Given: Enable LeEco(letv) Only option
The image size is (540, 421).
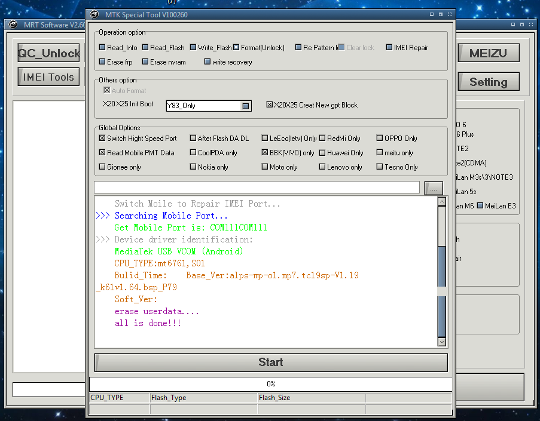Looking at the screenshot, I should coord(265,139).
